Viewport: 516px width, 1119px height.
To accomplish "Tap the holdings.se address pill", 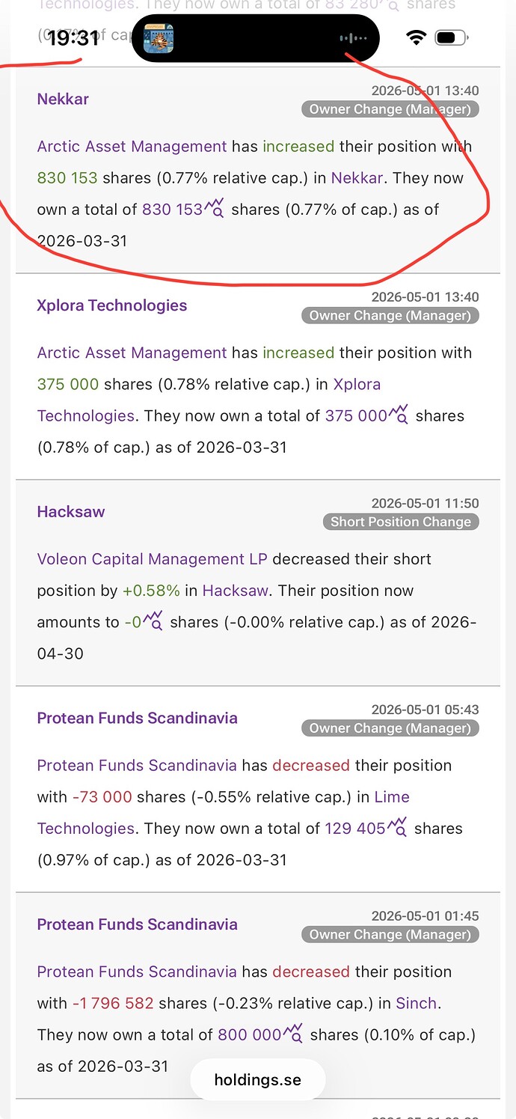I will point(258,1079).
